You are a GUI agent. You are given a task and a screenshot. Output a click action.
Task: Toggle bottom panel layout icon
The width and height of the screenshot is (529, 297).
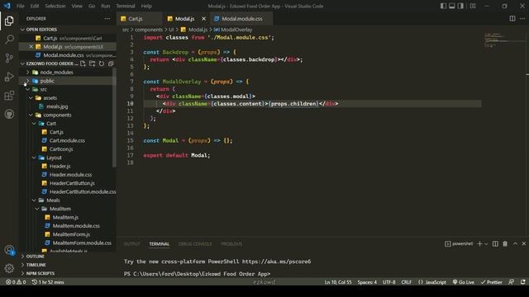tap(452, 6)
